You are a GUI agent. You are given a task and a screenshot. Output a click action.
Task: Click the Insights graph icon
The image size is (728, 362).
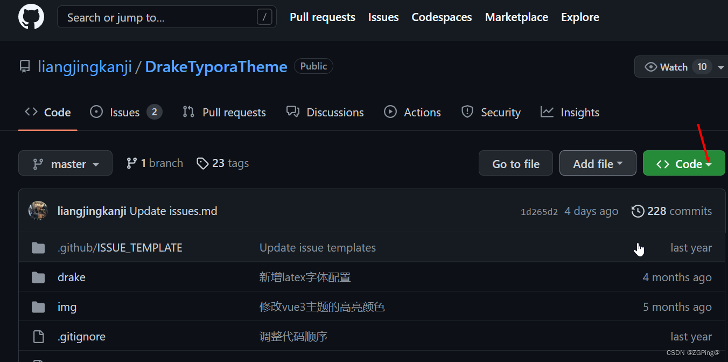point(547,112)
